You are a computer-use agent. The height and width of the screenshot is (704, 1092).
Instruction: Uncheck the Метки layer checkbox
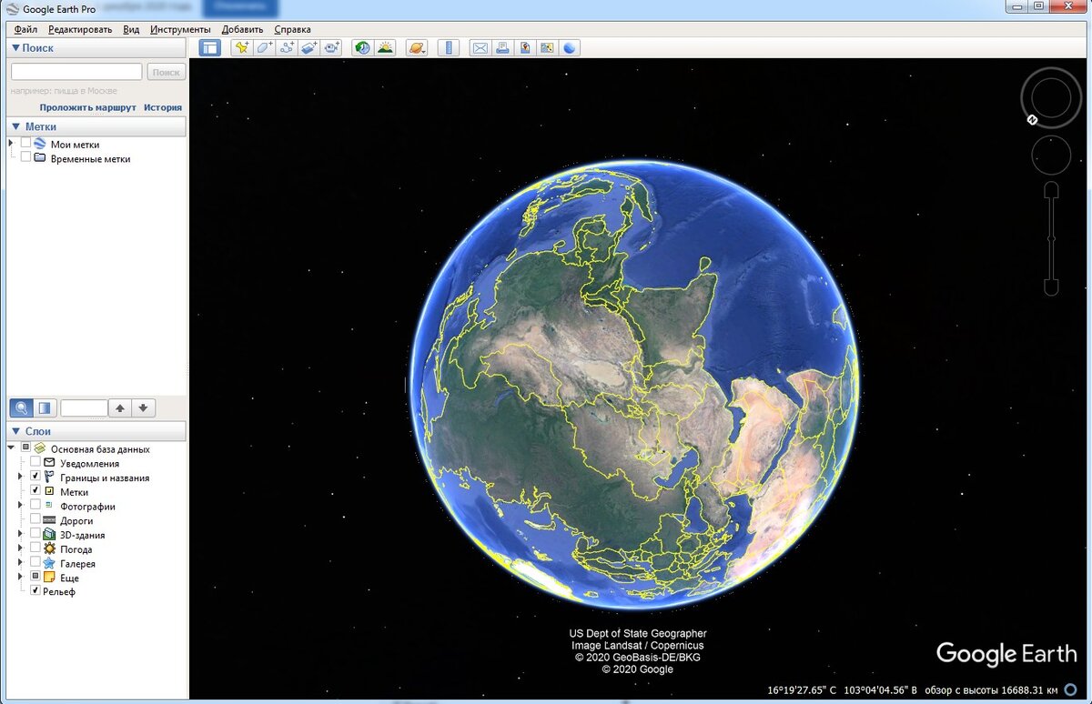click(x=35, y=491)
